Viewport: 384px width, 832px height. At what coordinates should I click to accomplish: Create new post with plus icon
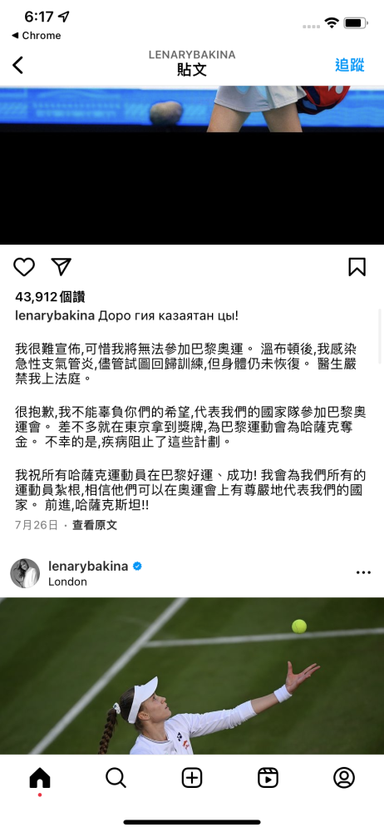(x=192, y=778)
